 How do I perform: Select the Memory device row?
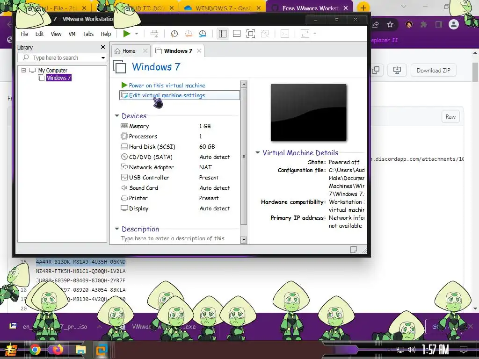(x=178, y=126)
